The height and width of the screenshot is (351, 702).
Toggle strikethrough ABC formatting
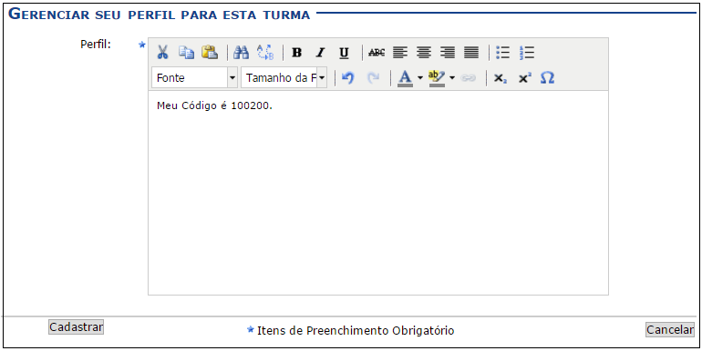[377, 53]
